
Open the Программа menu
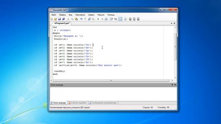[80, 15]
